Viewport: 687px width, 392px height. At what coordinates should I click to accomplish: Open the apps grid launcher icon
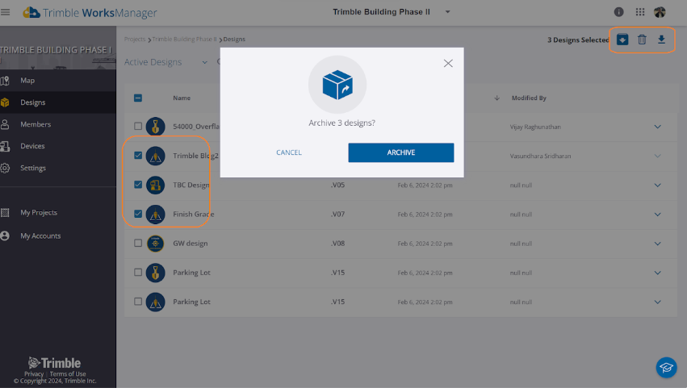(640, 12)
